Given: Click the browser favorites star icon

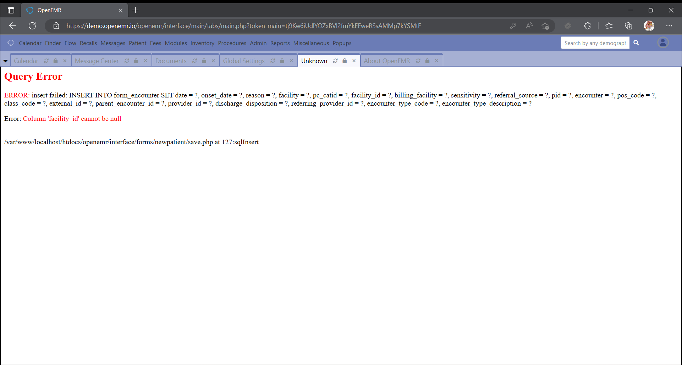Looking at the screenshot, I should tap(609, 26).
